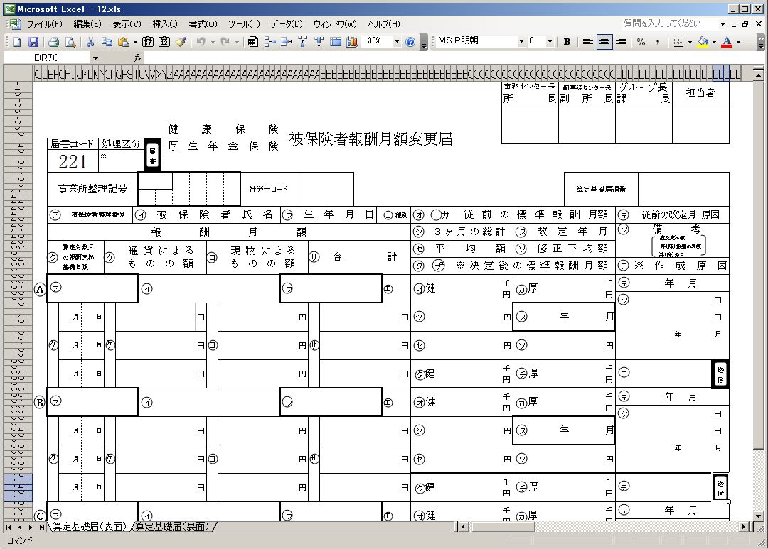Toggle center alignment button
The image size is (768, 549).
pyautogui.click(x=604, y=42)
